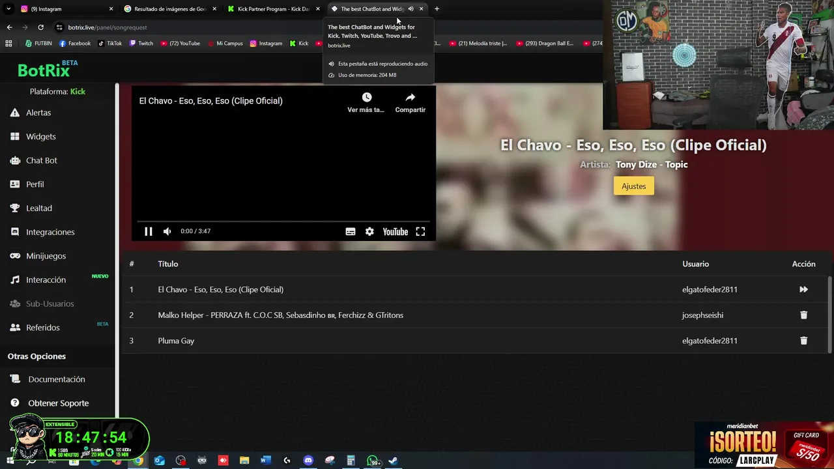Open File Explorer from the taskbar

point(244,461)
